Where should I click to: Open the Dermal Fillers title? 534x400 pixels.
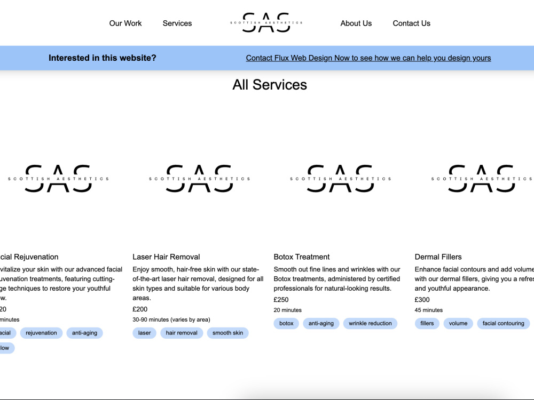pos(438,257)
